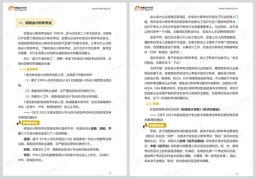Click item "(1) 遵守《中华人民共和国会计法》"

coord(68,81)
